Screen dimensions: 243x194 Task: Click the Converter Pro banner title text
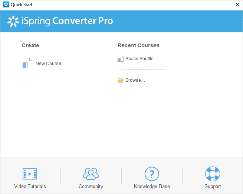pyautogui.click(x=82, y=21)
